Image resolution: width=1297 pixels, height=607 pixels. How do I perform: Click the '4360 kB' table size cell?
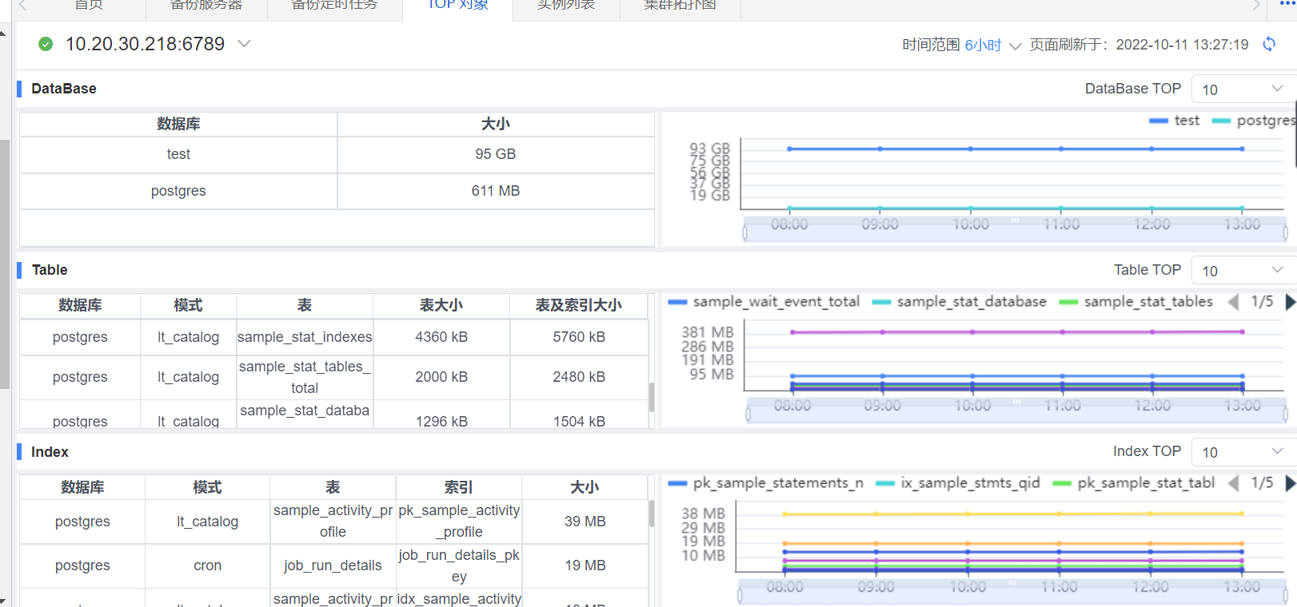(441, 337)
